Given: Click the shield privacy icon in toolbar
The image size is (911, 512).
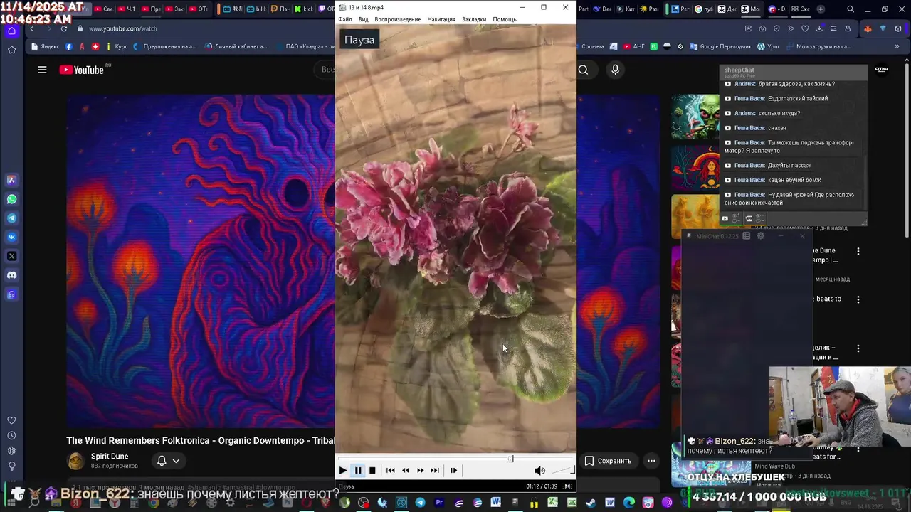Looking at the screenshot, I should 776,28.
